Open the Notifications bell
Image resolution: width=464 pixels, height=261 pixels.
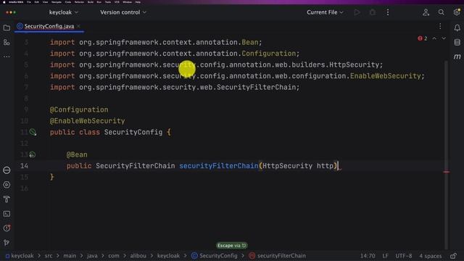(457, 28)
